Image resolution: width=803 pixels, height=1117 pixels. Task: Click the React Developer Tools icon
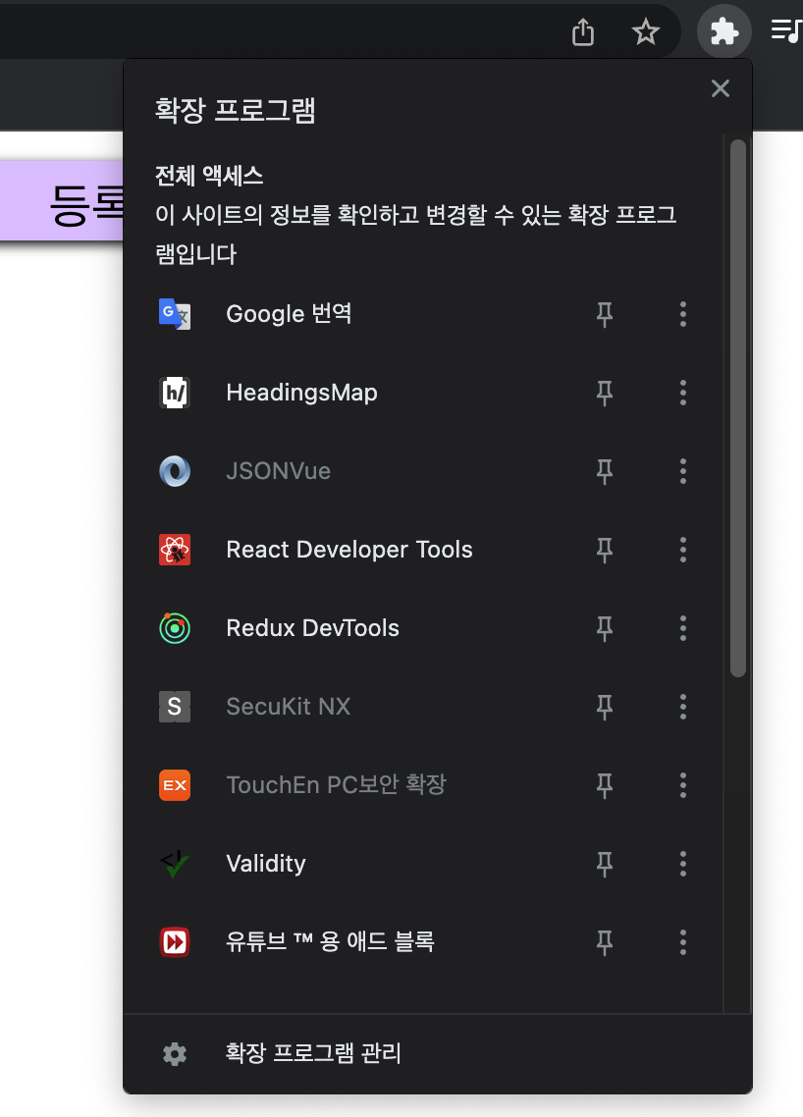pos(175,550)
